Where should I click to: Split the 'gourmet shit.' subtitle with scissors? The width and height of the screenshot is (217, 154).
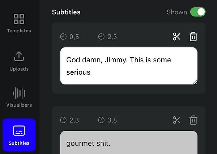(x=176, y=120)
